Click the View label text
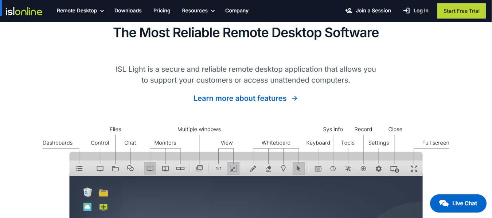 [226, 143]
